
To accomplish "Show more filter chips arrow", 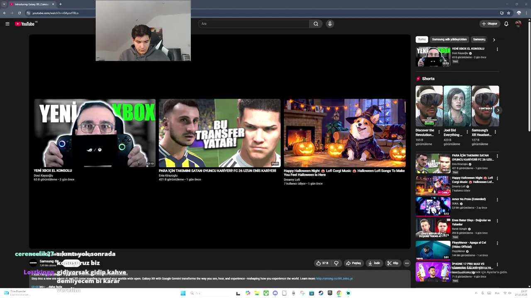I will click(494, 40).
